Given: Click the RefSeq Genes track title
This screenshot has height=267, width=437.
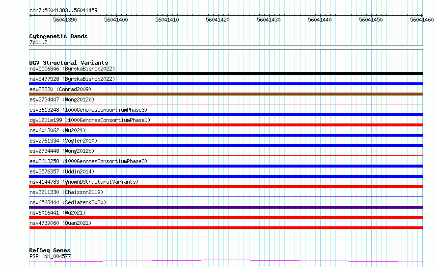Looking at the screenshot, I should 50,250.
